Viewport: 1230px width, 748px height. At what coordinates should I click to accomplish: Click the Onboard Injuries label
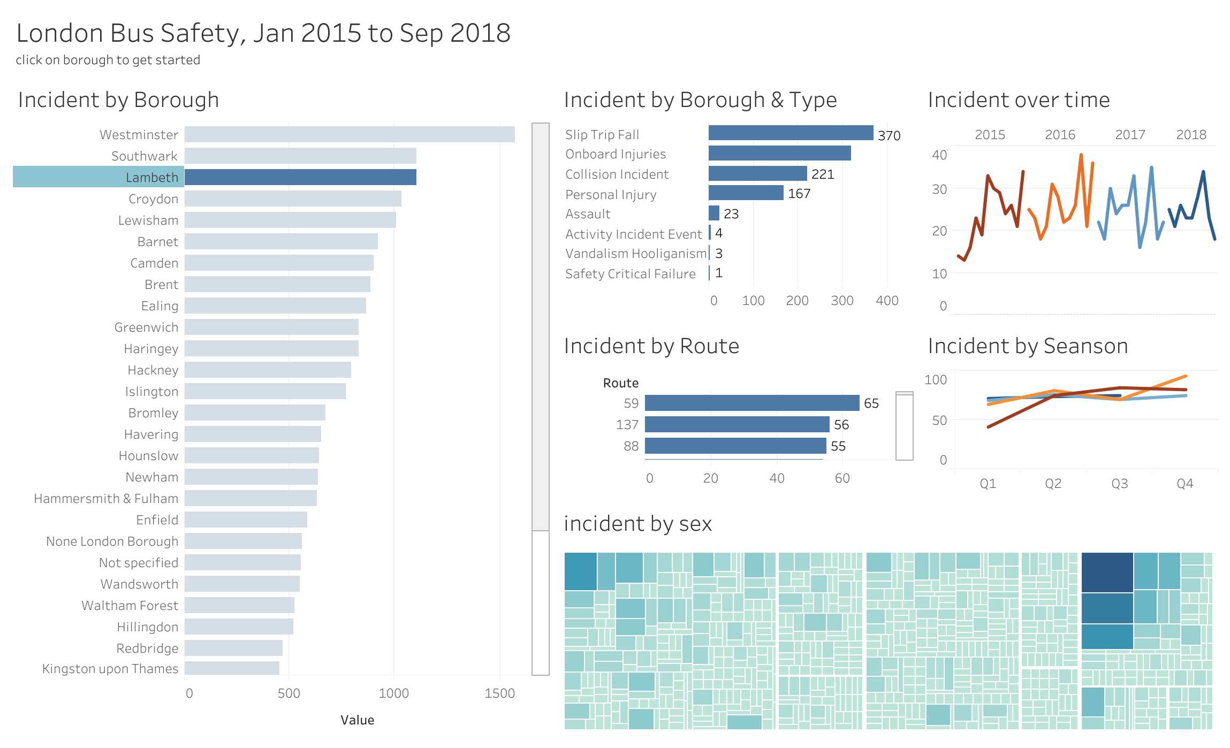pyautogui.click(x=616, y=154)
